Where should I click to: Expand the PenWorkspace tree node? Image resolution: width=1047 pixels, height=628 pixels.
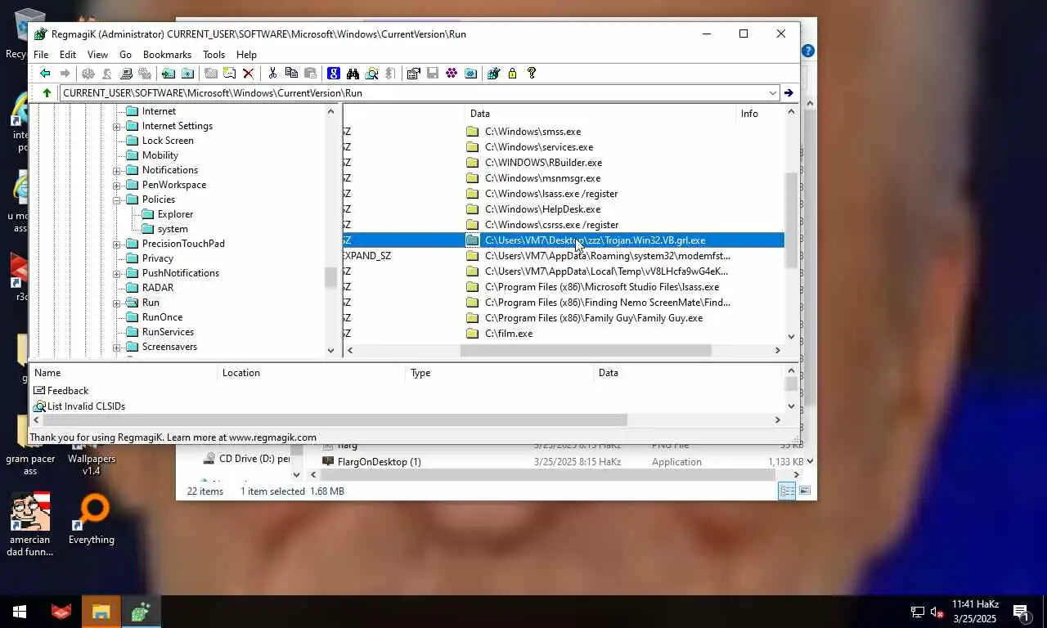[116, 185]
